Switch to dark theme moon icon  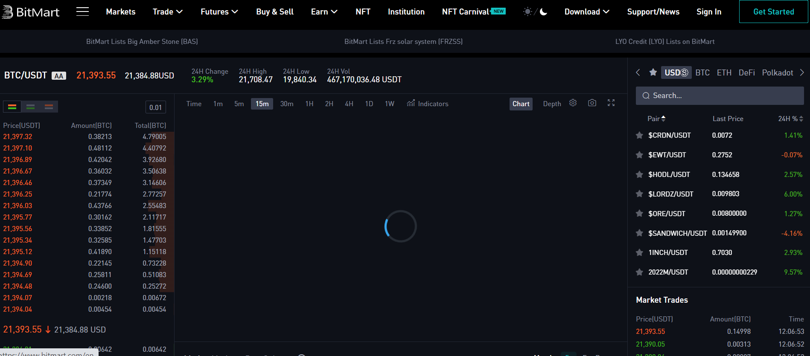tap(543, 12)
